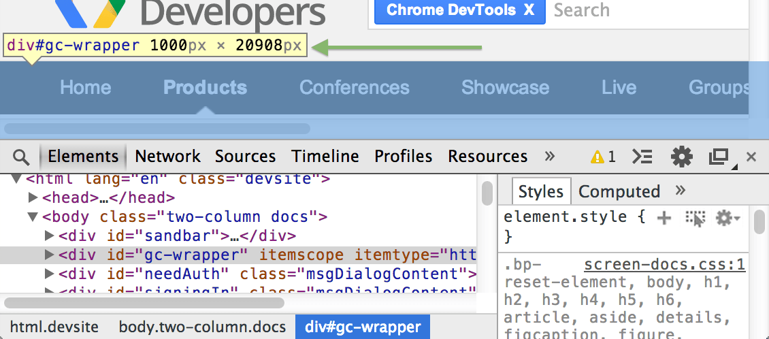The width and height of the screenshot is (769, 339).
Task: Expand the head element node
Action: coord(33,198)
